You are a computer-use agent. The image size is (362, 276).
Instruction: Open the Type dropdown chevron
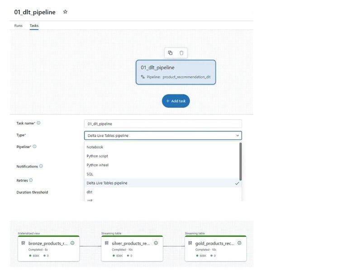(x=238, y=136)
